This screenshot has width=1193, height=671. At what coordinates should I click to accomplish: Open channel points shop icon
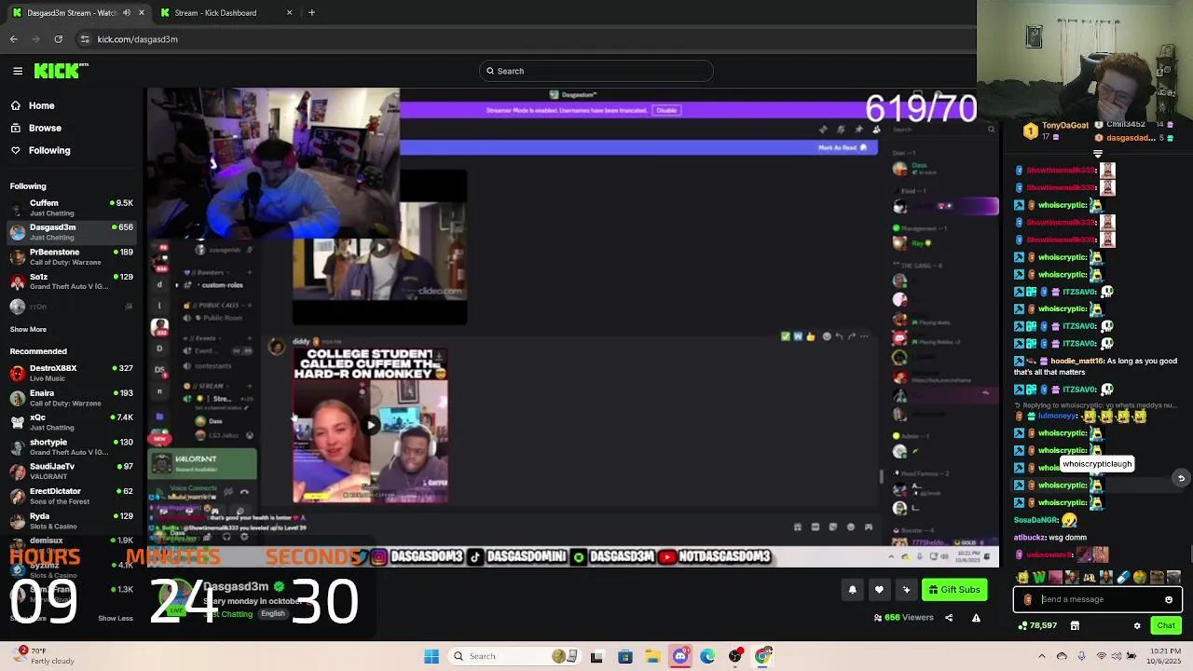point(1075,626)
